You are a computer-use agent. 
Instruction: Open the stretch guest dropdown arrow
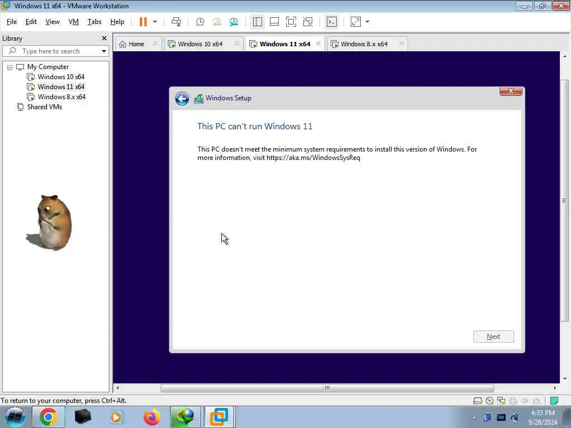tap(367, 22)
